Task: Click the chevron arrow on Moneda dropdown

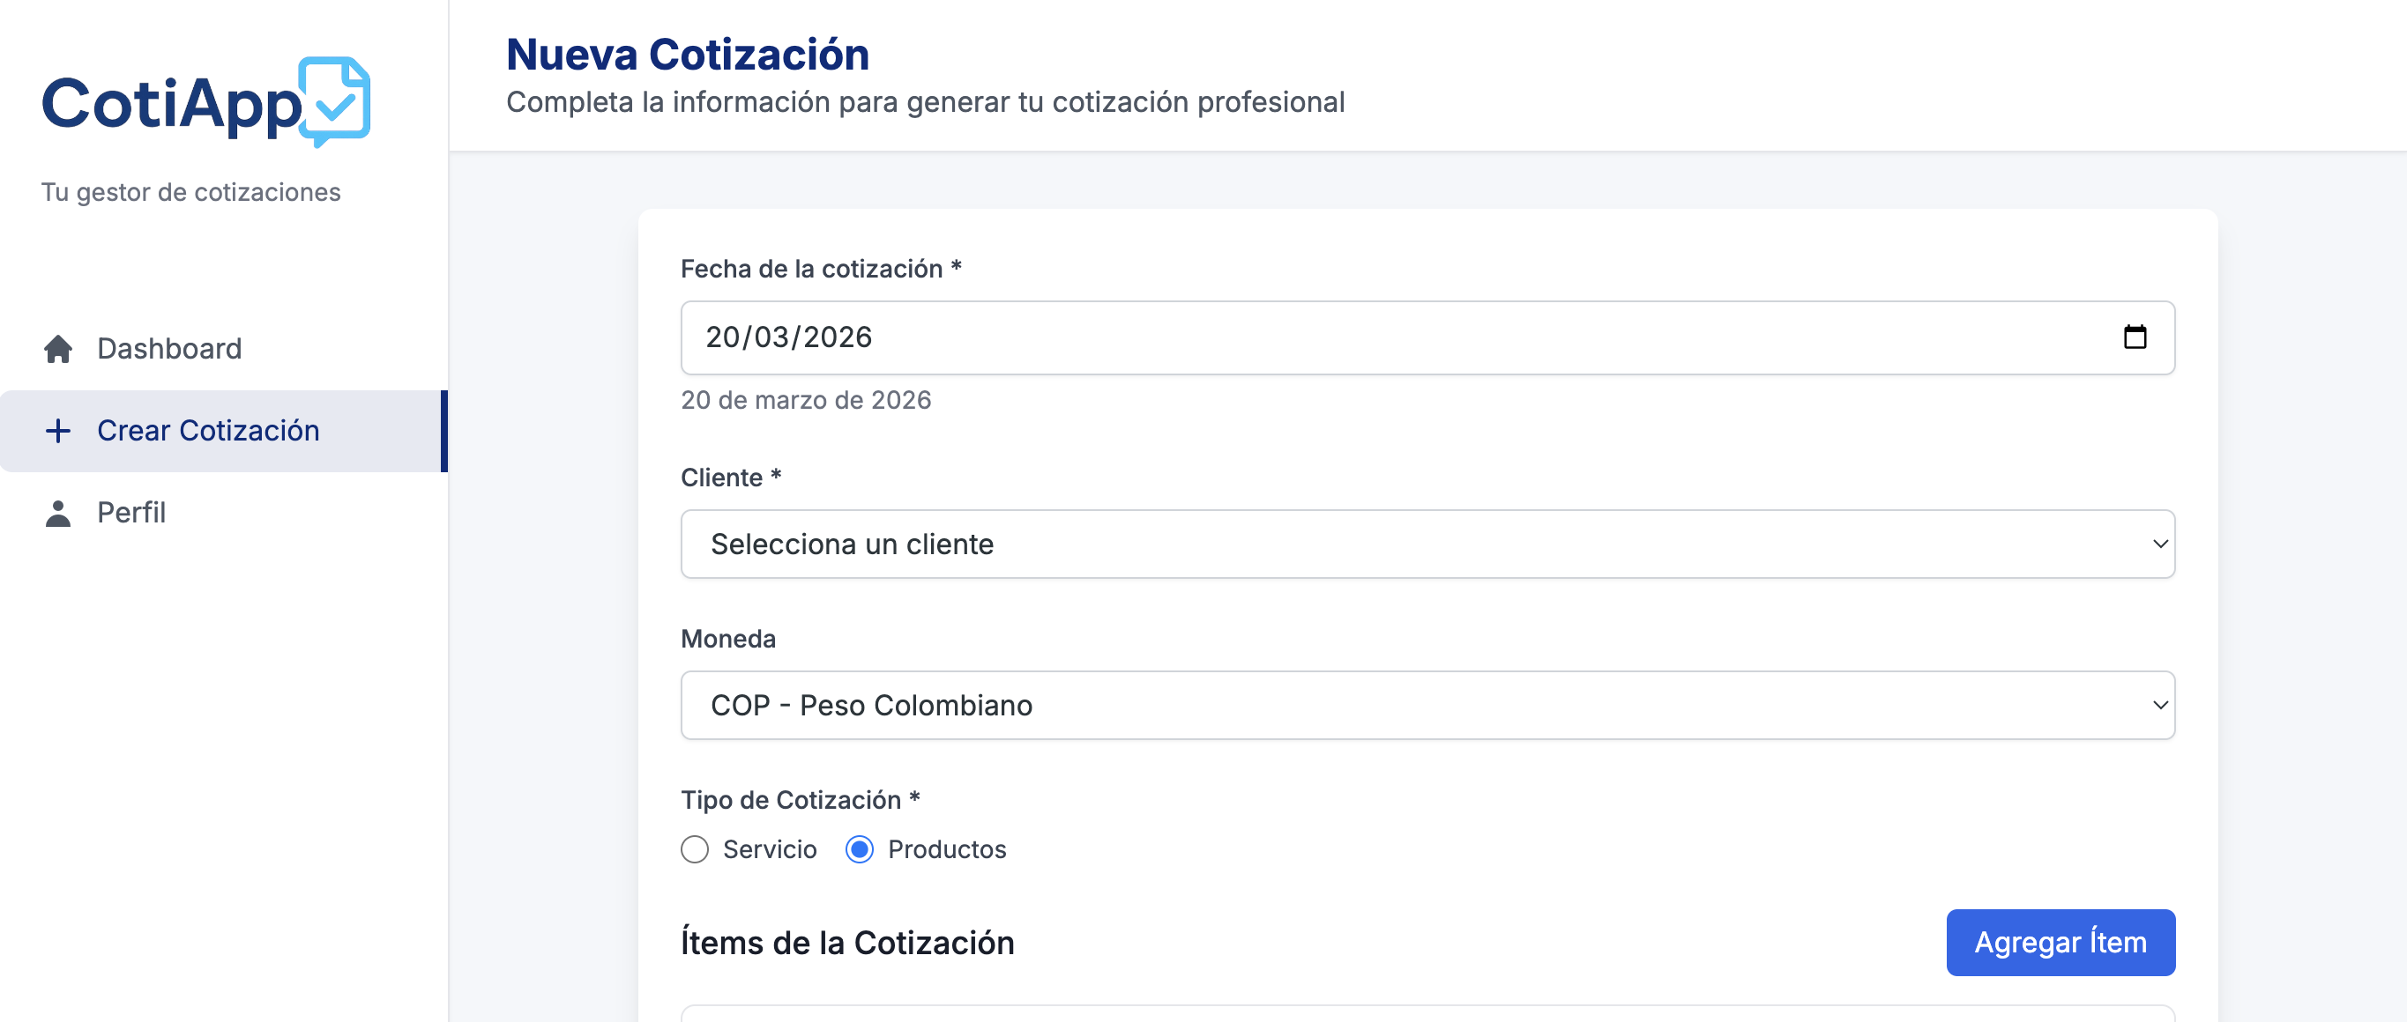Action: click(2159, 706)
